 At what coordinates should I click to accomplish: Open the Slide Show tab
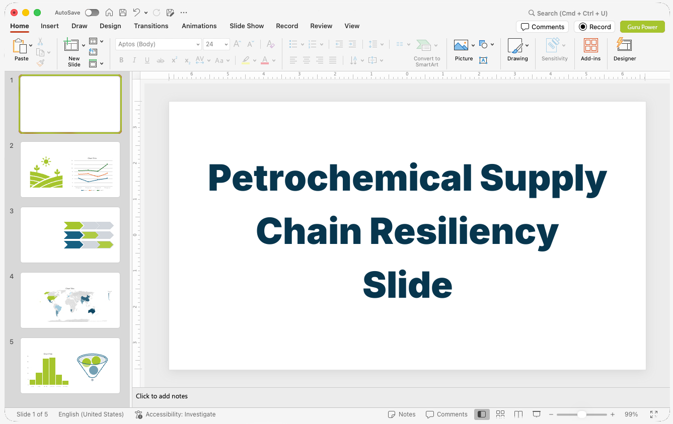click(x=247, y=26)
